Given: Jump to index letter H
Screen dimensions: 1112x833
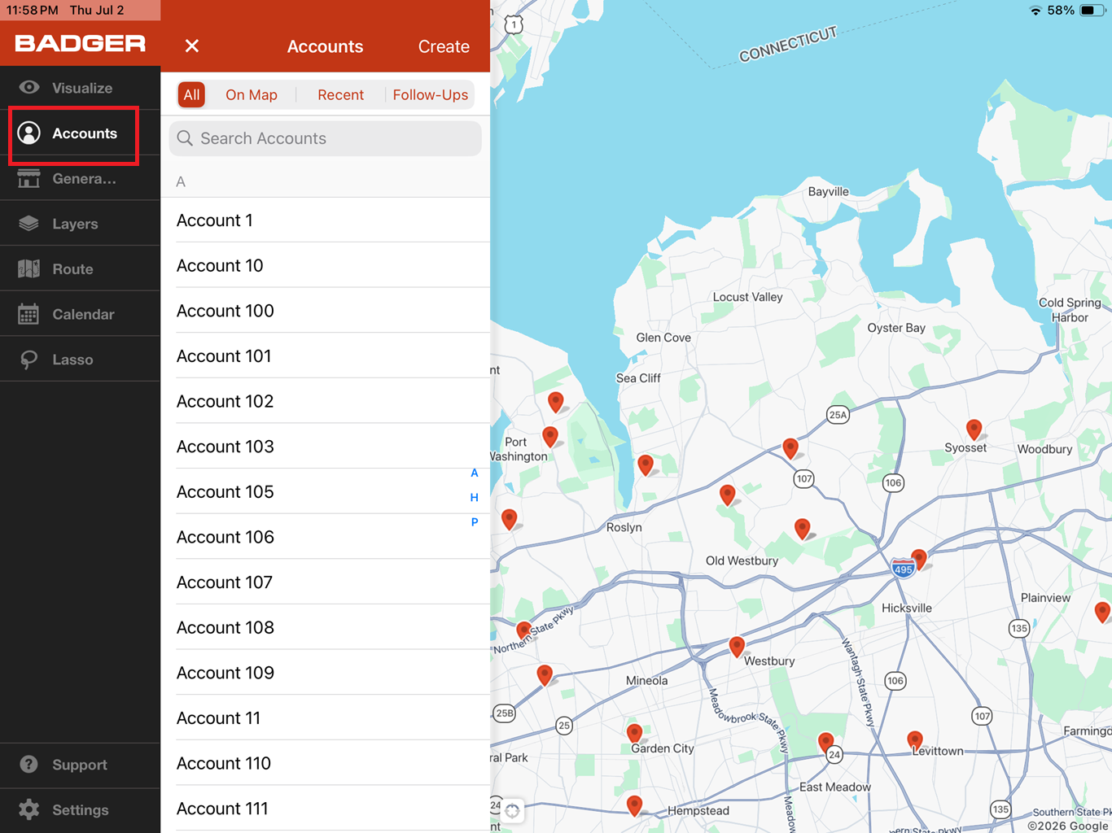Looking at the screenshot, I should (x=475, y=497).
